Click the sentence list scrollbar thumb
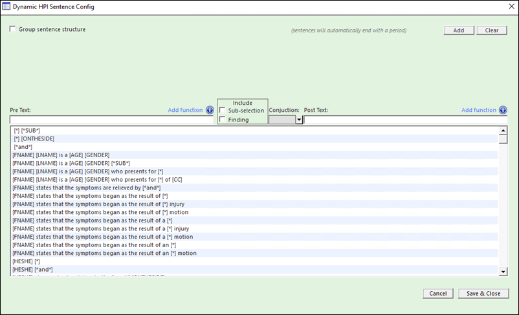 click(503, 139)
